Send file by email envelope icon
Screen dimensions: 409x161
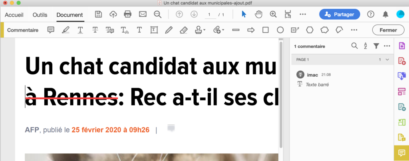click(143, 14)
